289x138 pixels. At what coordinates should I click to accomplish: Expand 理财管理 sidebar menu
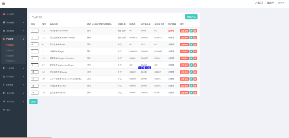coord(14,31)
